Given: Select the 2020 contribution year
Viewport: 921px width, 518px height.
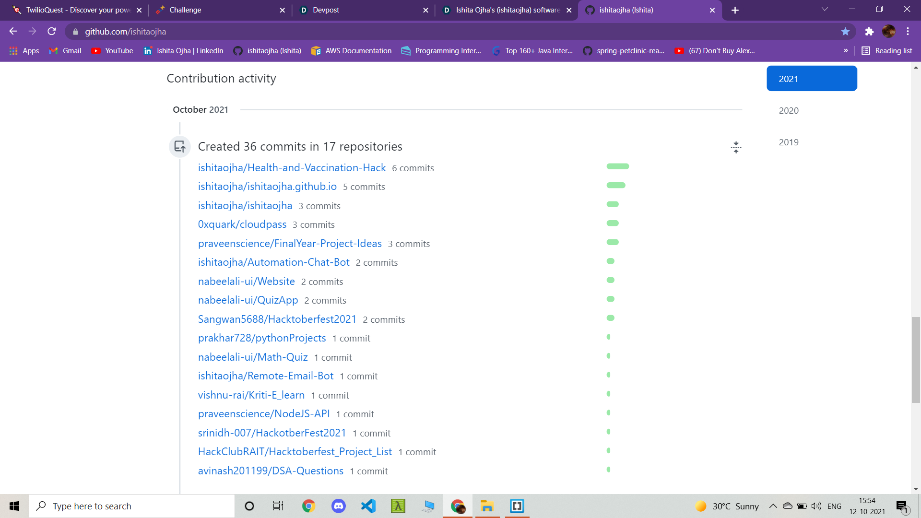Looking at the screenshot, I should tap(789, 111).
